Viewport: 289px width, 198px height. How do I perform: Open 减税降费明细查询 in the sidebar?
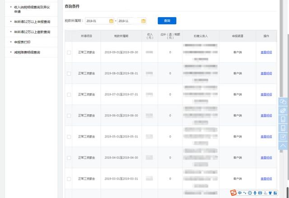coord(27,52)
